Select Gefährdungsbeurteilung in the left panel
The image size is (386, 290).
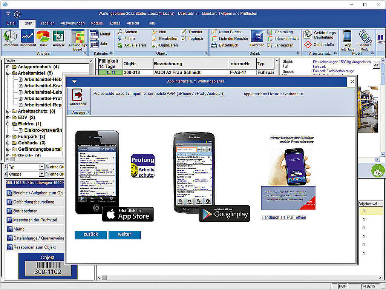pos(34,202)
